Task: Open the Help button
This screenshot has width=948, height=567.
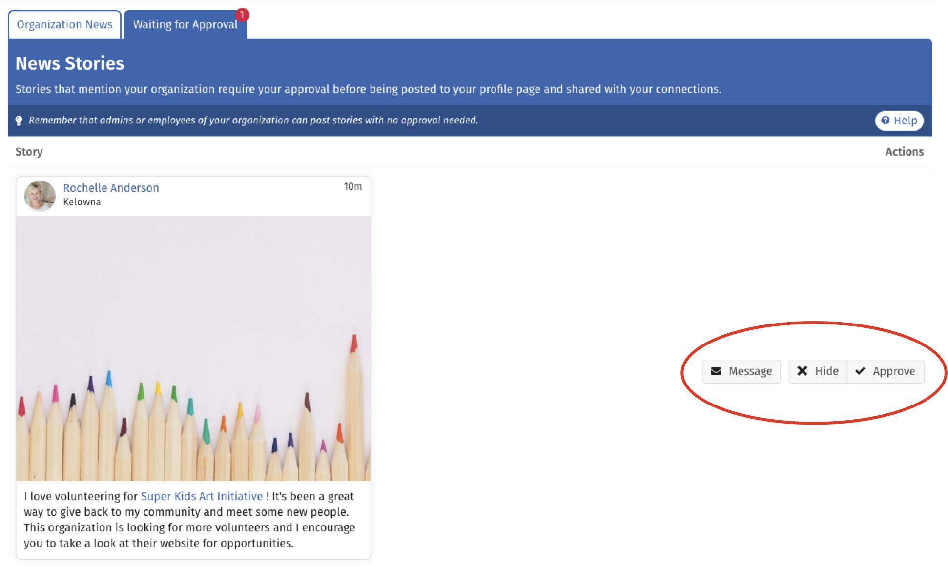Action: tap(899, 121)
